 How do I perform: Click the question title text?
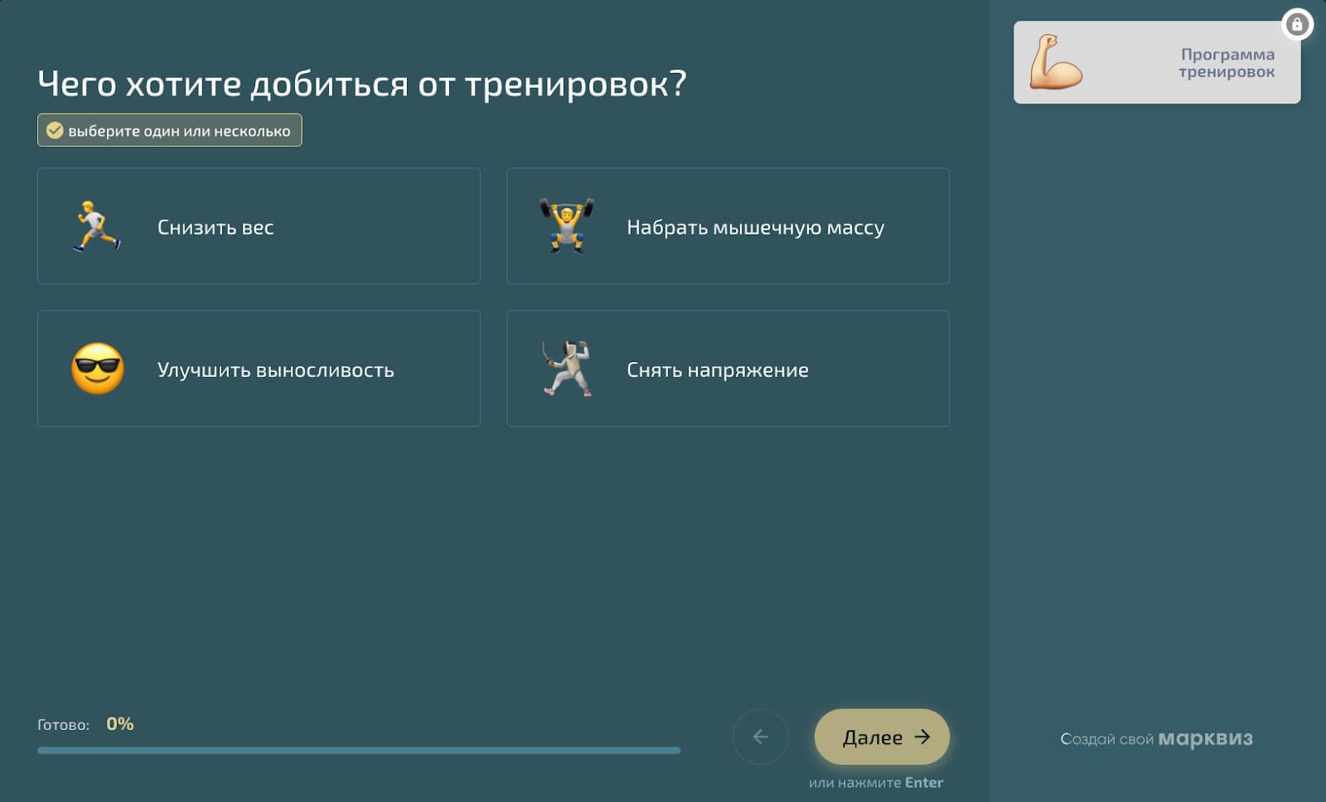363,82
